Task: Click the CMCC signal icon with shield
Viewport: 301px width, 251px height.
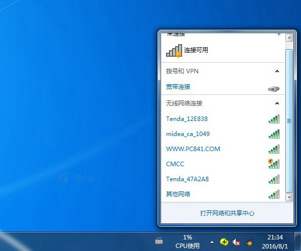Action: 273,164
